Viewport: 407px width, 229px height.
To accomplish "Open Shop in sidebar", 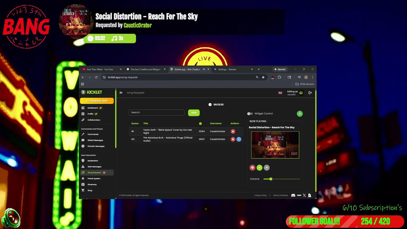I will click(90, 191).
